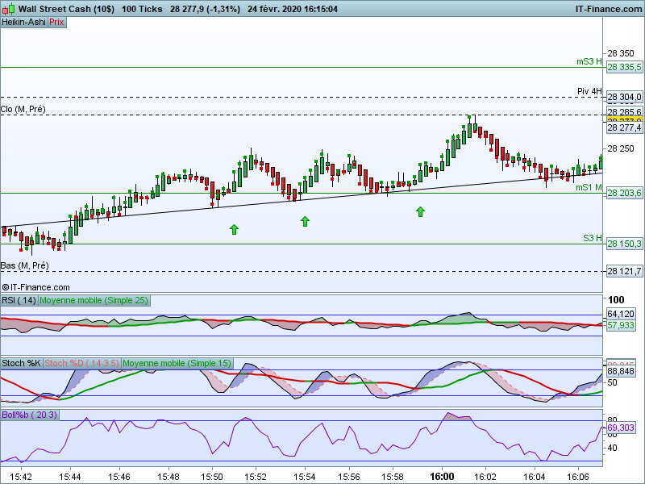Viewport: 645px width, 484px height.
Task: Click the S3 H support label
Action: pos(593,238)
